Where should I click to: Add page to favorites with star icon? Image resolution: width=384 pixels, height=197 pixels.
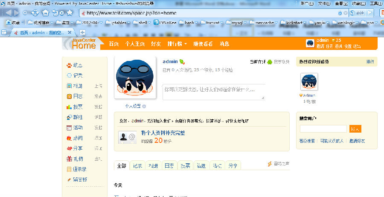point(70,12)
